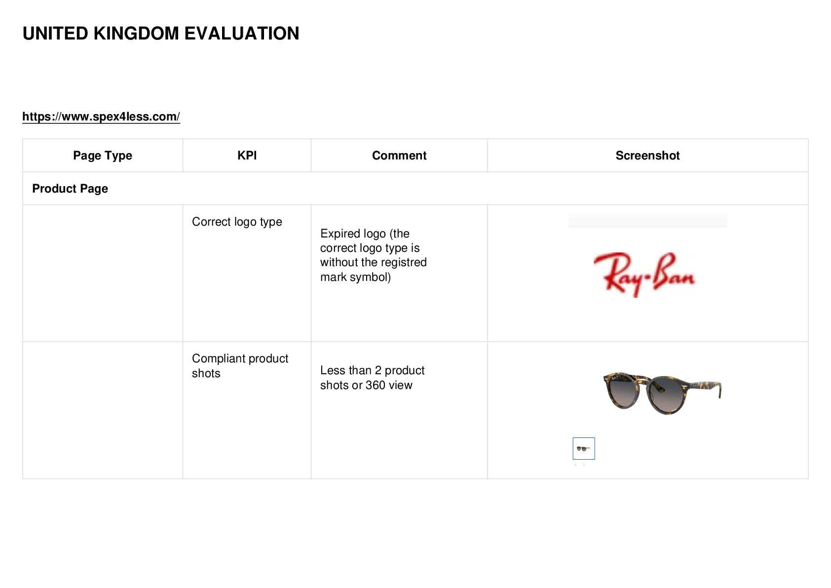The width and height of the screenshot is (831, 588).
Task: Open the spex4less.com hyperlink
Action: click(x=101, y=117)
